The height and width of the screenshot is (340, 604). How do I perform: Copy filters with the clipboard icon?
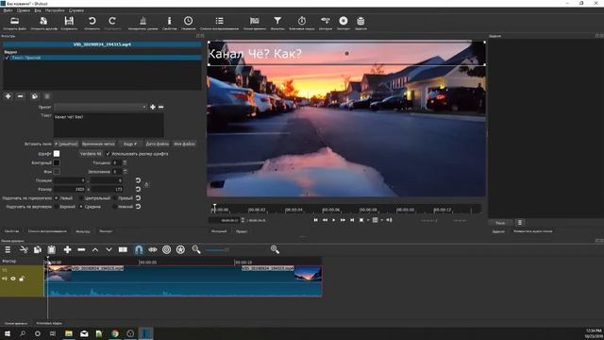(34, 96)
